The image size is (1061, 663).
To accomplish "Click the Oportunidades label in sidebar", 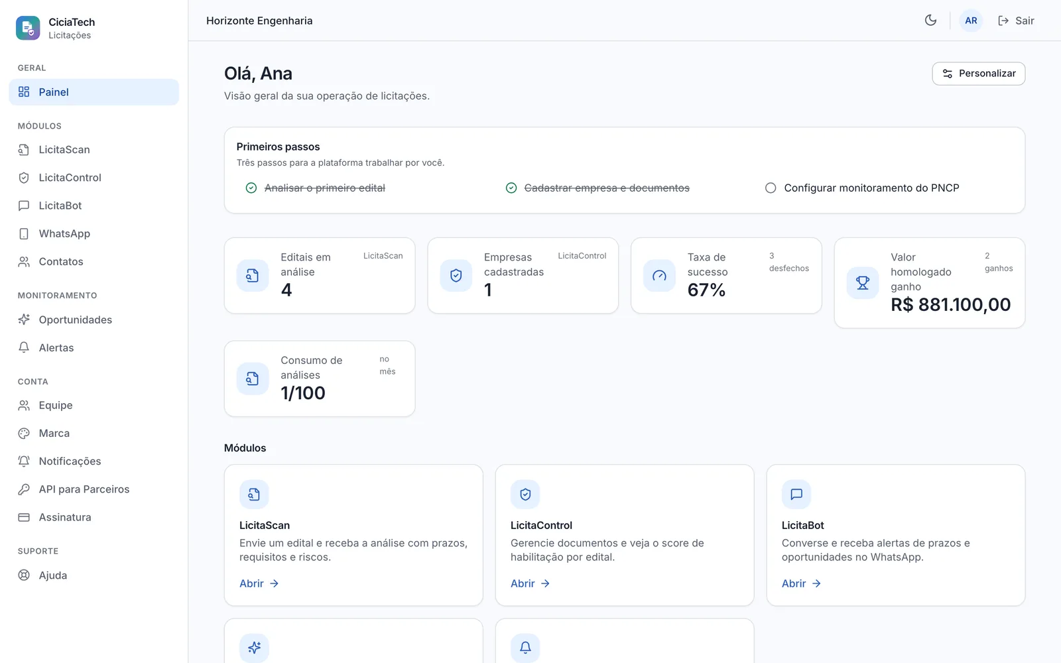I will (x=76, y=320).
